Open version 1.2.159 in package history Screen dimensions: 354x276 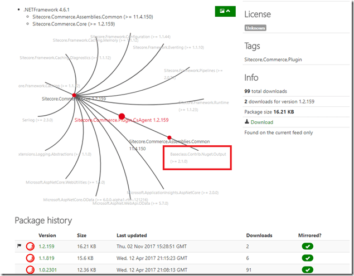(47, 246)
